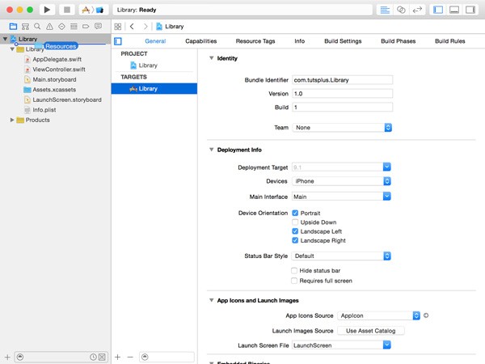Click the Build number field
The width and height of the screenshot is (485, 364).
click(343, 107)
